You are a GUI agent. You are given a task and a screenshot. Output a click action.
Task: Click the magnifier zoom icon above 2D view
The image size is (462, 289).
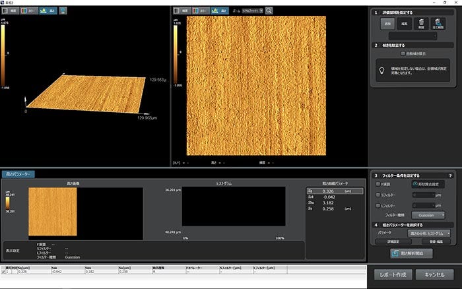point(269,11)
